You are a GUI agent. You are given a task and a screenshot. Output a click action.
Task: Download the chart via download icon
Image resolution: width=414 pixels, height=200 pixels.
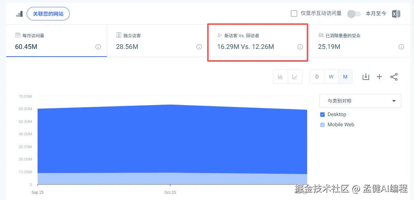pos(366,77)
